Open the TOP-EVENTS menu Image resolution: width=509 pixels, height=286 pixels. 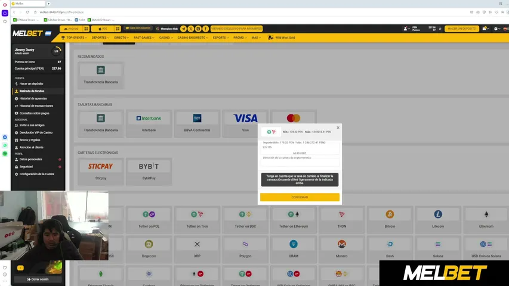(x=74, y=38)
